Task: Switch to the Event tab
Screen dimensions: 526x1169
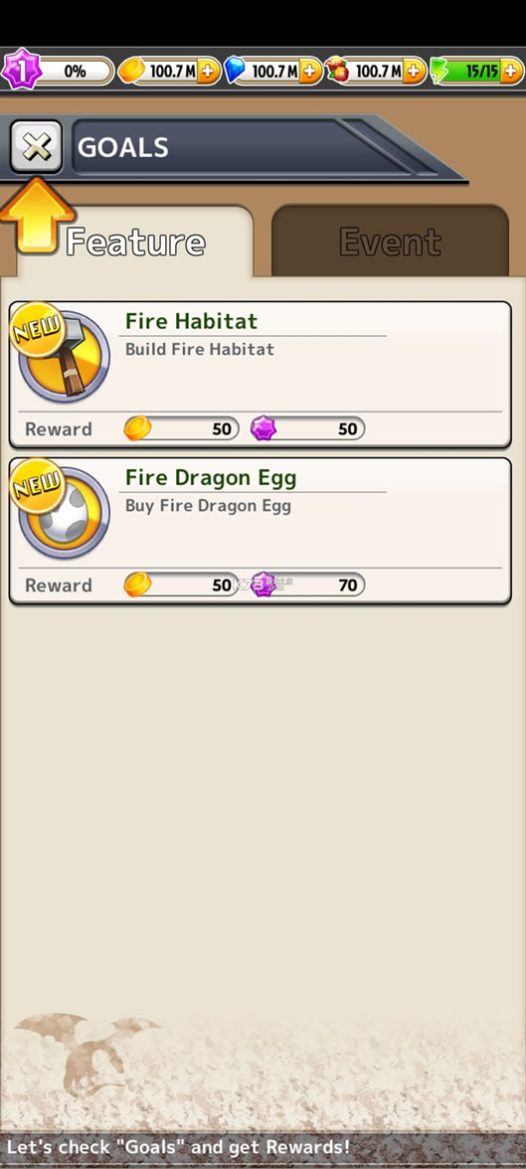Action: (390, 242)
